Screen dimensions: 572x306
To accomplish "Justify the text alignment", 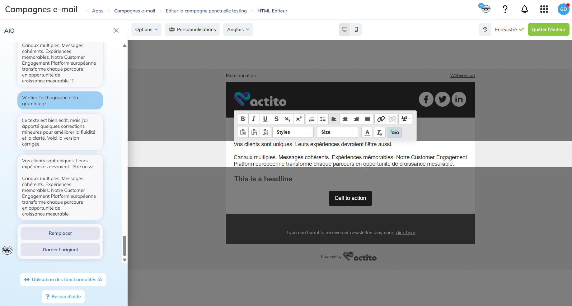I will (368, 119).
